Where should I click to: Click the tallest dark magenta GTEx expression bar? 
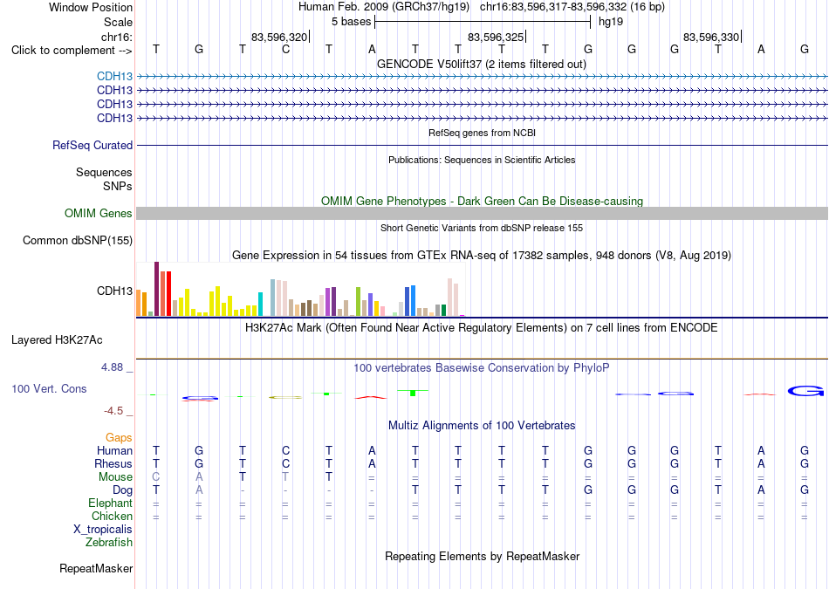tap(156, 289)
